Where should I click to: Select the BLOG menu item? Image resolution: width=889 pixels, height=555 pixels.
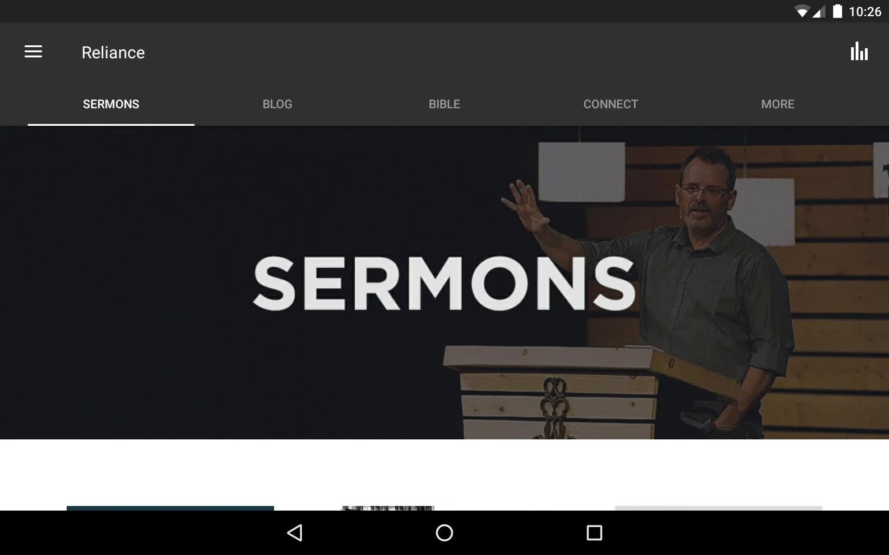276,104
